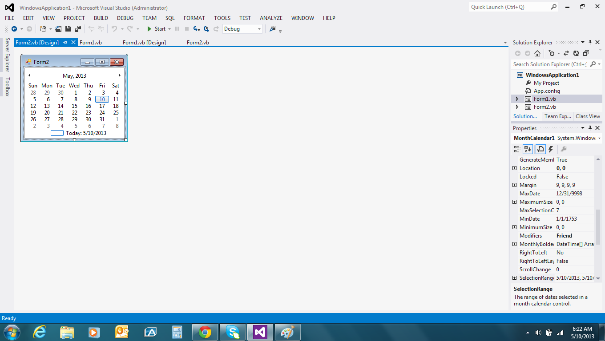The height and width of the screenshot is (341, 605).
Task: Click Solution Explorer Collapse All icon
Action: [586, 53]
